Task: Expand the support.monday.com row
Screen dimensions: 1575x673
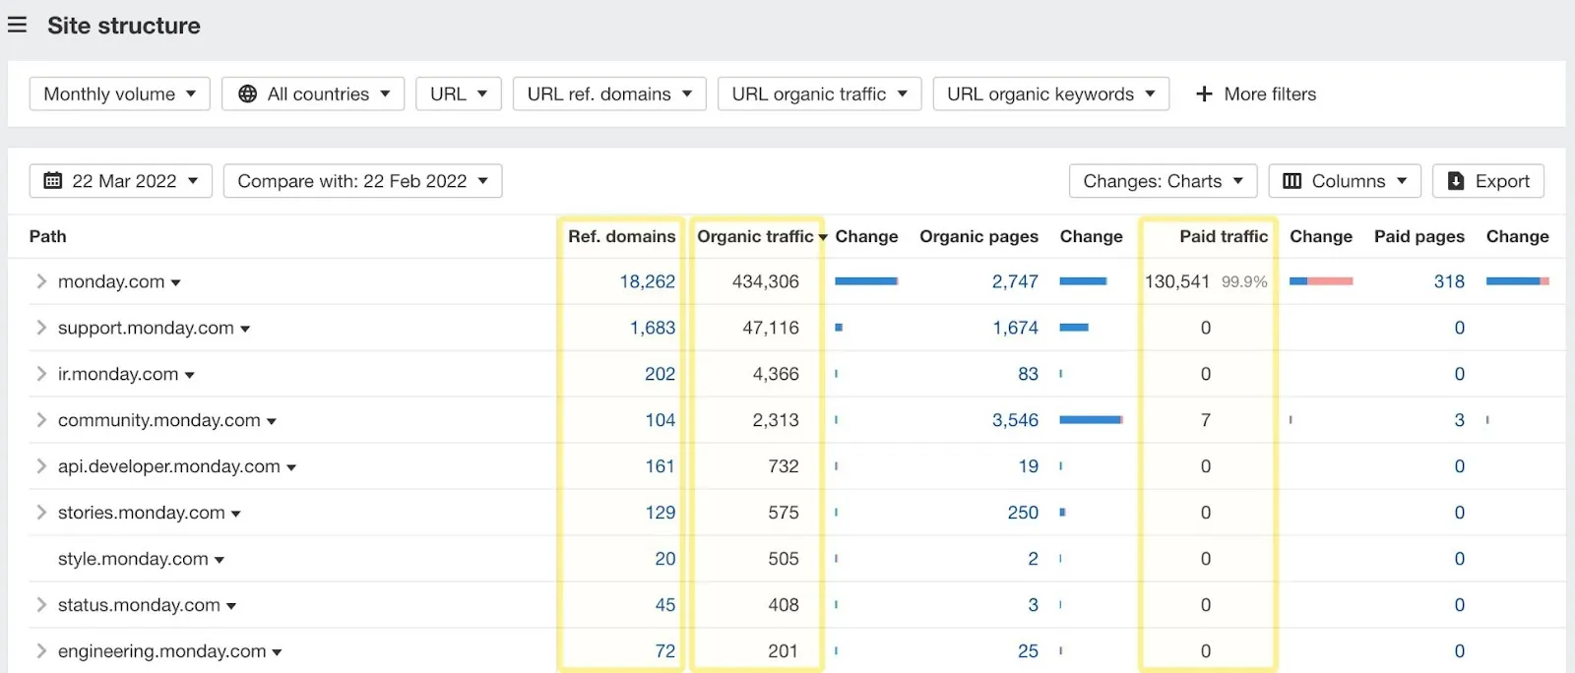Action: (x=40, y=328)
